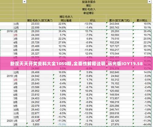This screenshot has width=153, height=127.
Task: Select the 博彩毛收入(百万澳门 column header
Action: coord(40,21)
